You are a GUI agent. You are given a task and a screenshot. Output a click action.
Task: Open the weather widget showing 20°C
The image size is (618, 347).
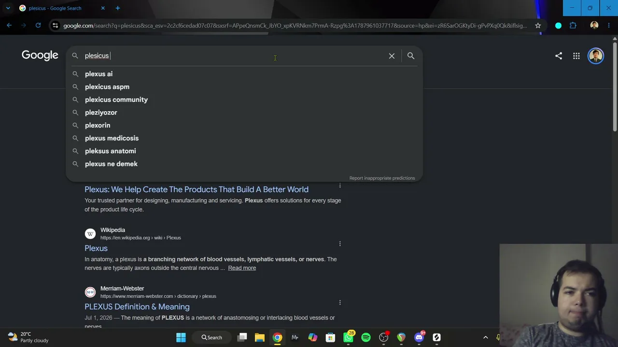click(x=28, y=337)
